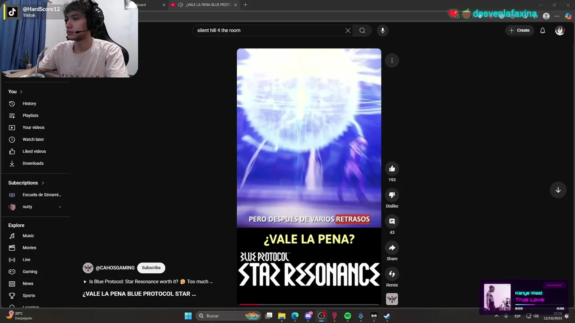The height and width of the screenshot is (323, 575).
Task: Click the Create button
Action: click(519, 31)
